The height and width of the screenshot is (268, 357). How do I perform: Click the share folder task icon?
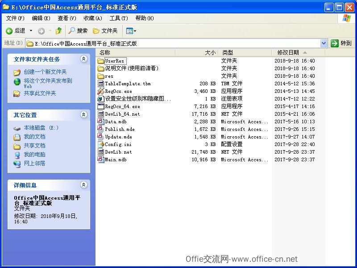[x=17, y=93]
